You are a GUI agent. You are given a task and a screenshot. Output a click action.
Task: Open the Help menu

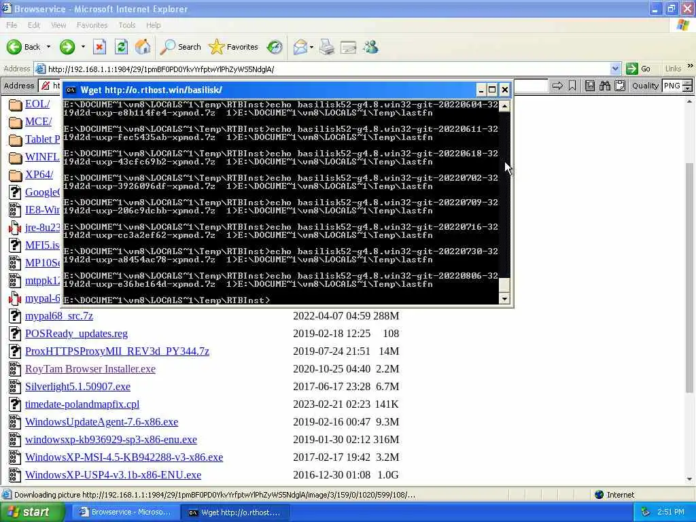click(x=153, y=25)
